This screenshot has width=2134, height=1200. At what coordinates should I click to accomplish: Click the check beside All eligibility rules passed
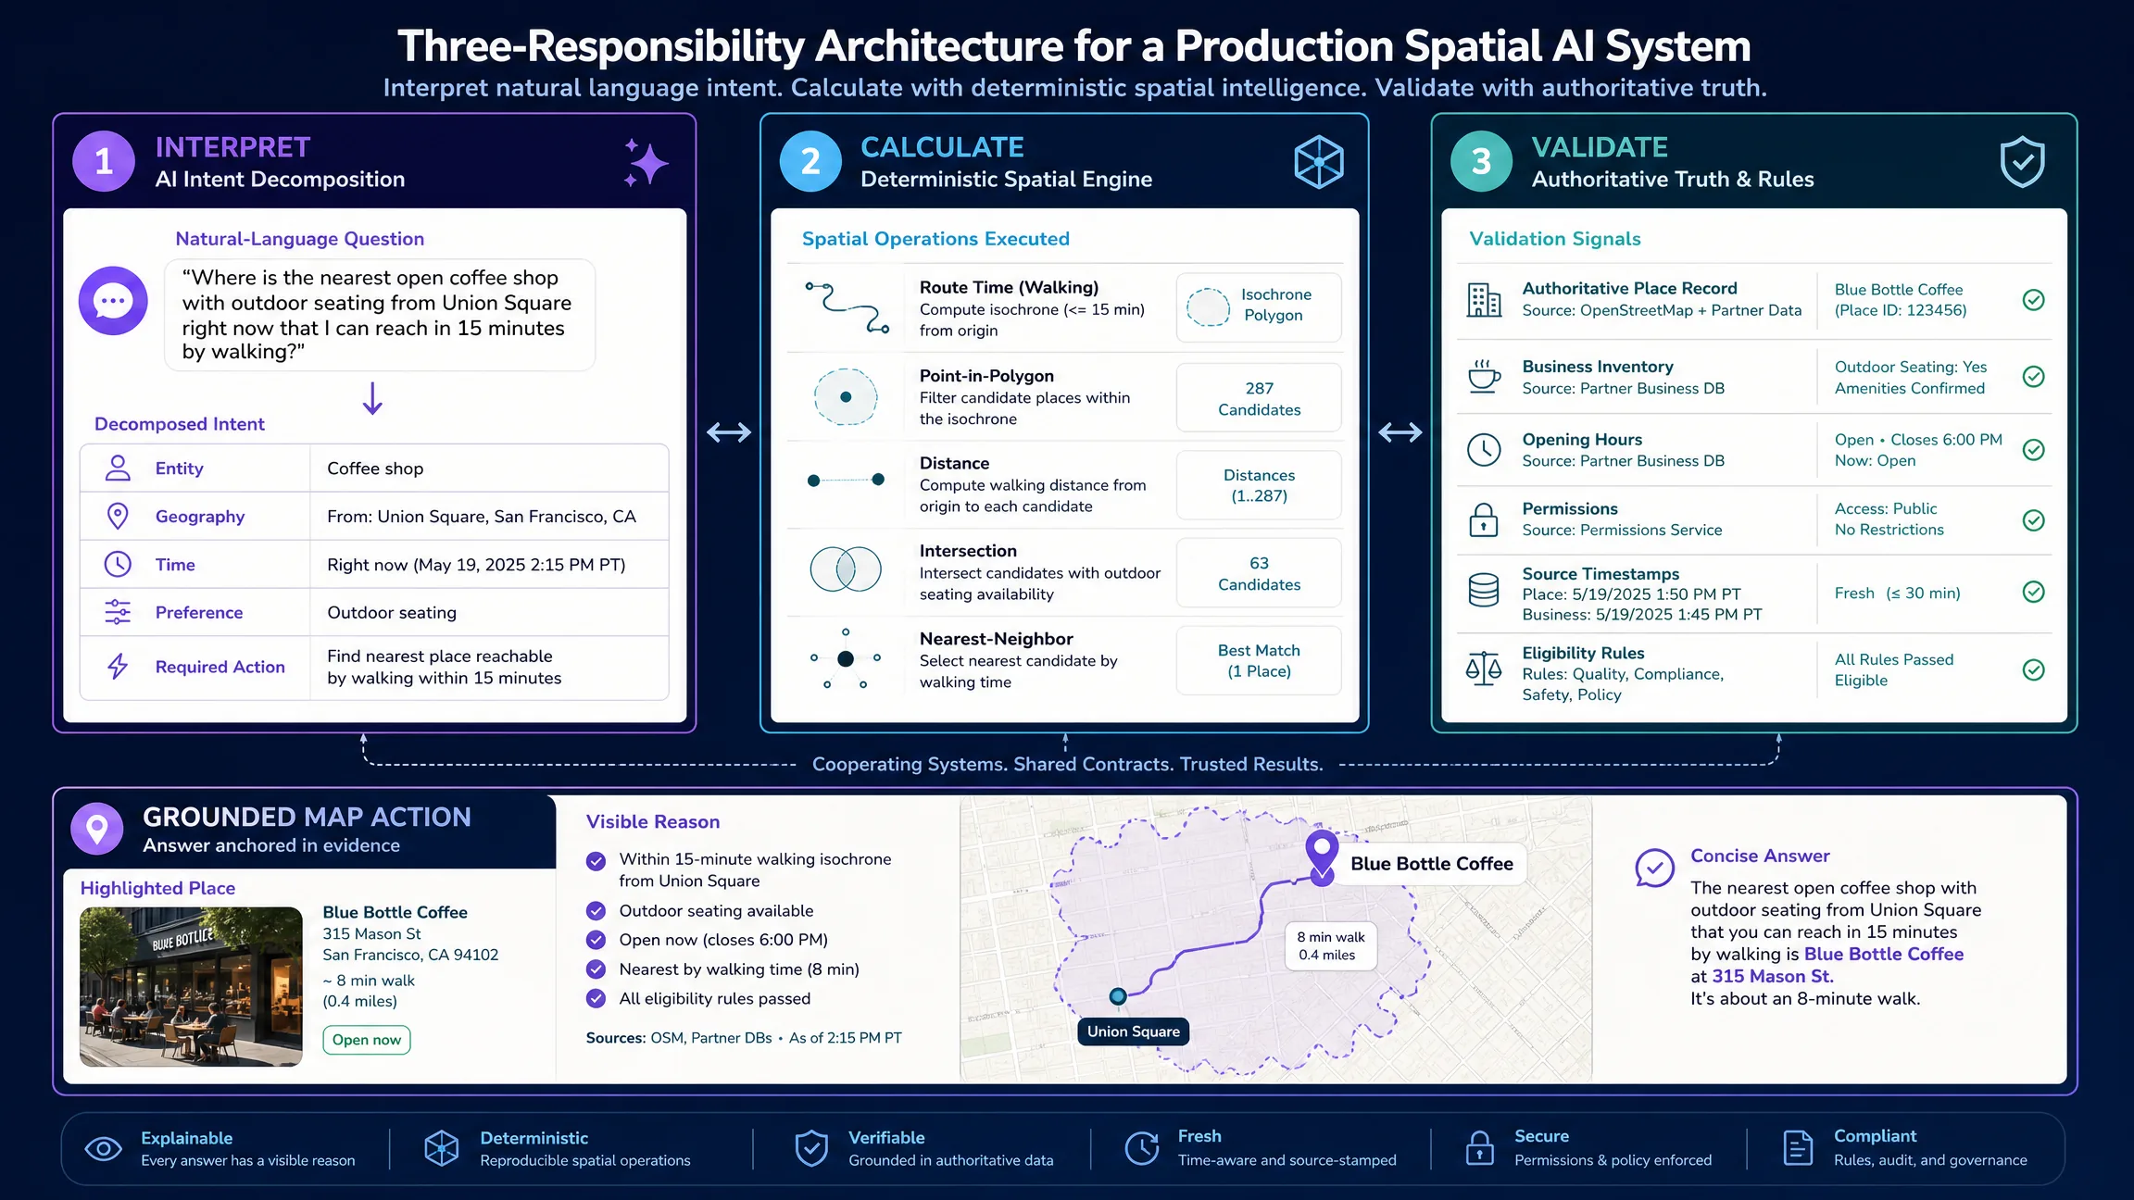(x=596, y=999)
